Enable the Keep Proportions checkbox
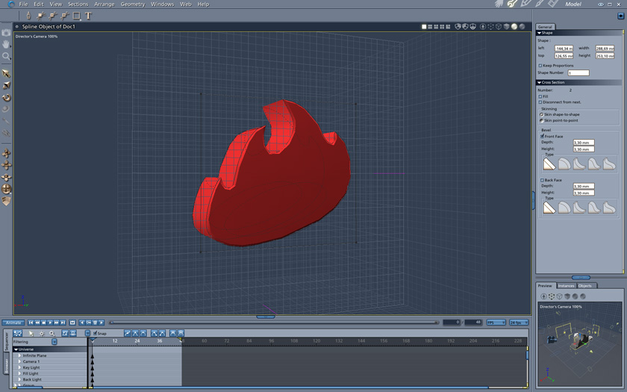Screen dimensions: 627x392 click(541, 66)
